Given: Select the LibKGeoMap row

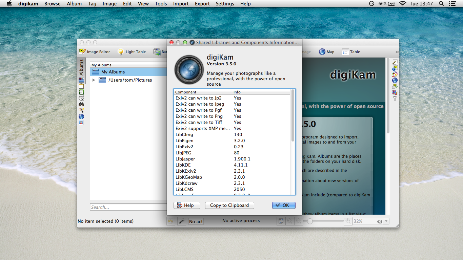Looking at the screenshot, I should (x=232, y=177).
